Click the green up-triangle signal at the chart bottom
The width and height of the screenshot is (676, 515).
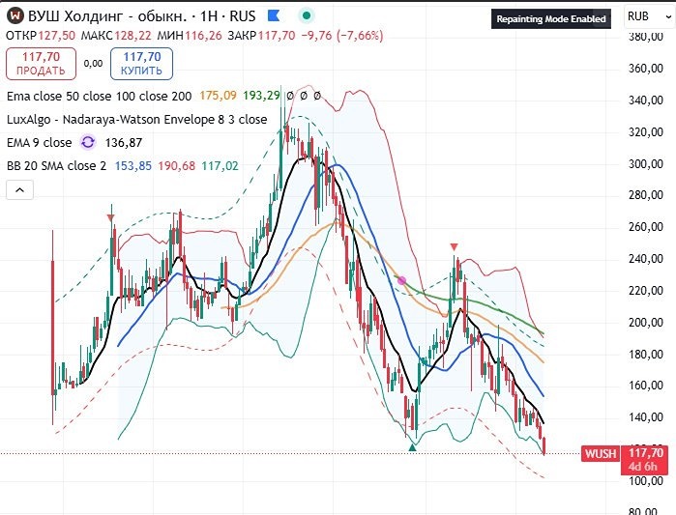point(413,447)
